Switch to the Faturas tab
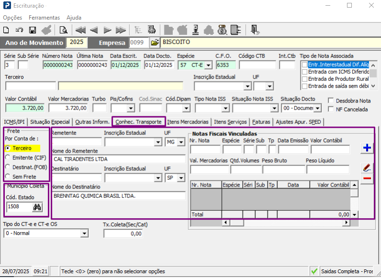Image resolution: width=381 pixels, height=278 pixels. coord(262,122)
